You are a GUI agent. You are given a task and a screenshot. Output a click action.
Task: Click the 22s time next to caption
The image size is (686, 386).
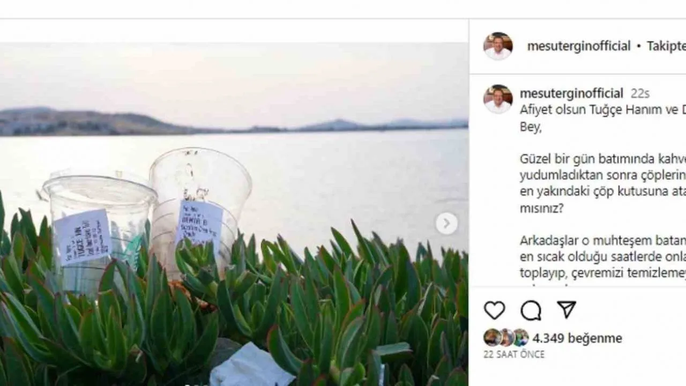point(640,94)
